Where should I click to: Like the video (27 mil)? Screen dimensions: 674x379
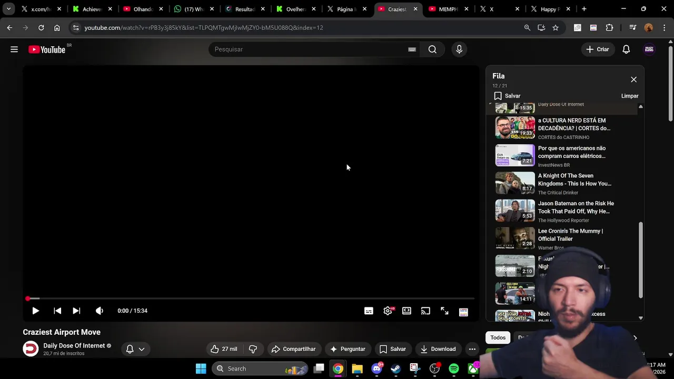coord(224,349)
